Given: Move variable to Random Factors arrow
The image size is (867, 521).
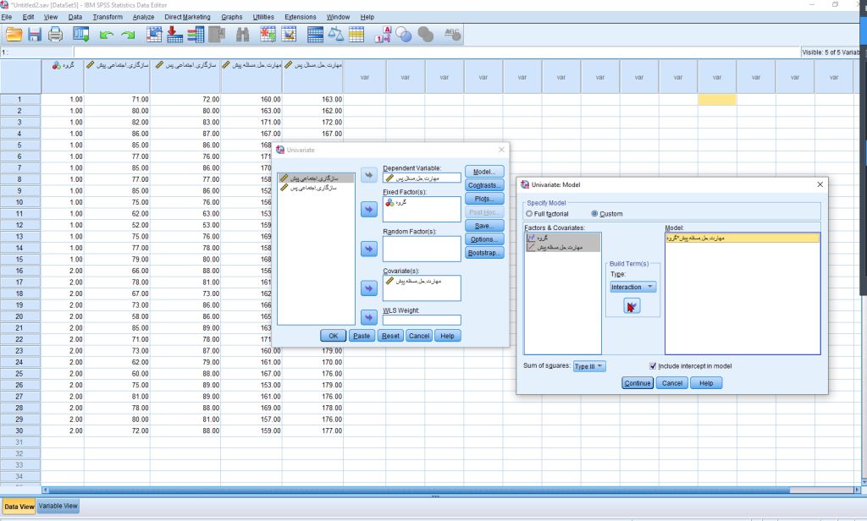Looking at the screenshot, I should pos(369,249).
